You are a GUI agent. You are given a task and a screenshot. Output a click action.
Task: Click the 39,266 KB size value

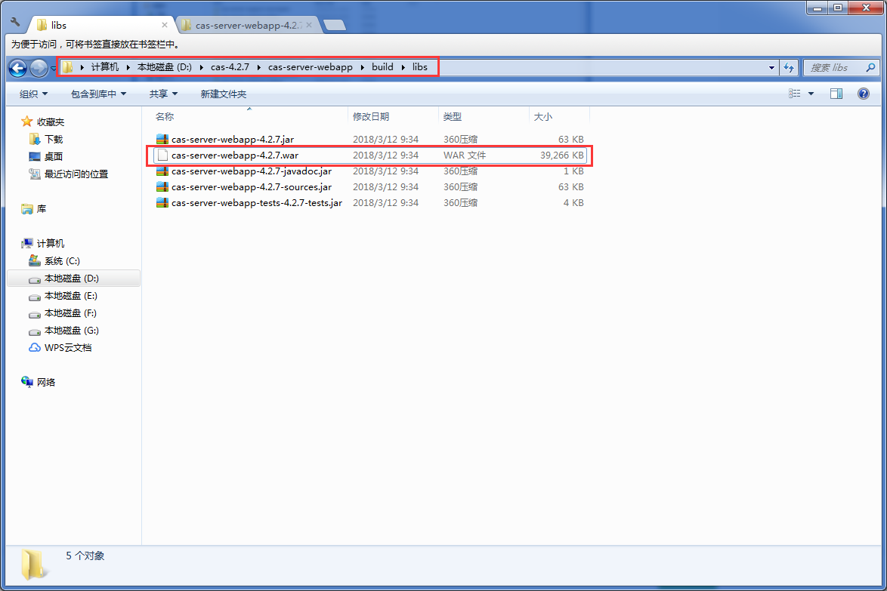[561, 155]
